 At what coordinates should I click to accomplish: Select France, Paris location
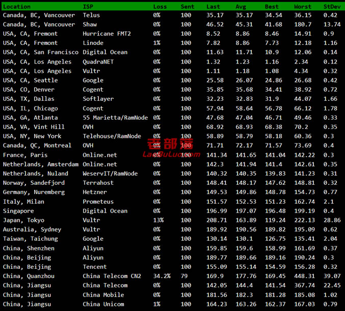(25, 155)
